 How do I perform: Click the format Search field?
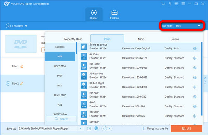coord(61,119)
